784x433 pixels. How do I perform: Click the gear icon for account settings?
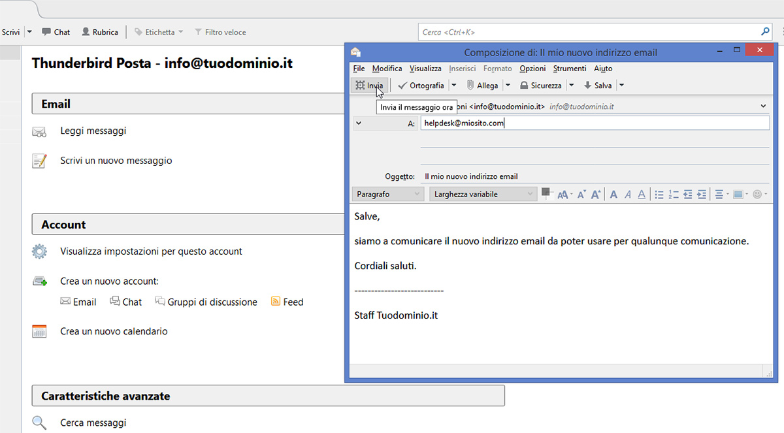pos(40,251)
